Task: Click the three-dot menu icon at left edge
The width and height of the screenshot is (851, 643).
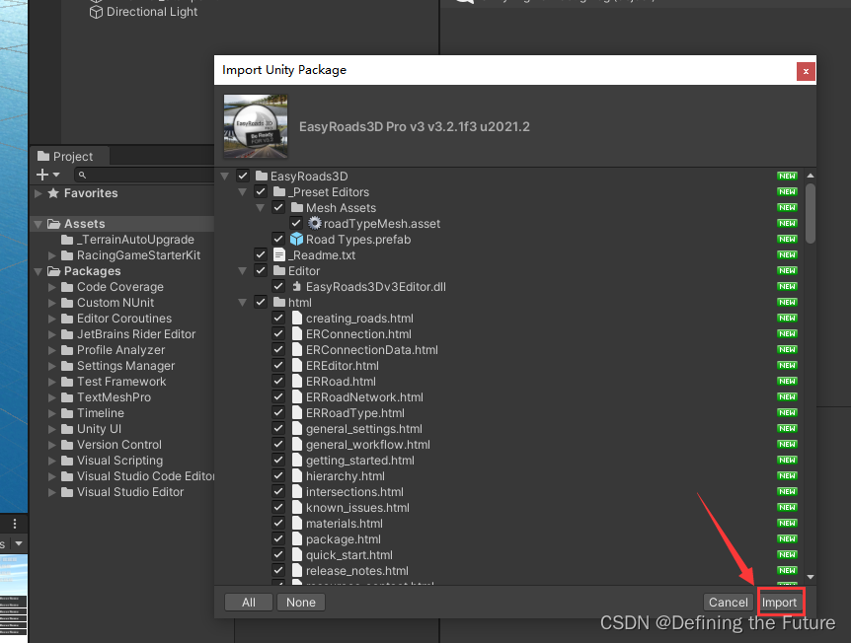Action: [15, 524]
